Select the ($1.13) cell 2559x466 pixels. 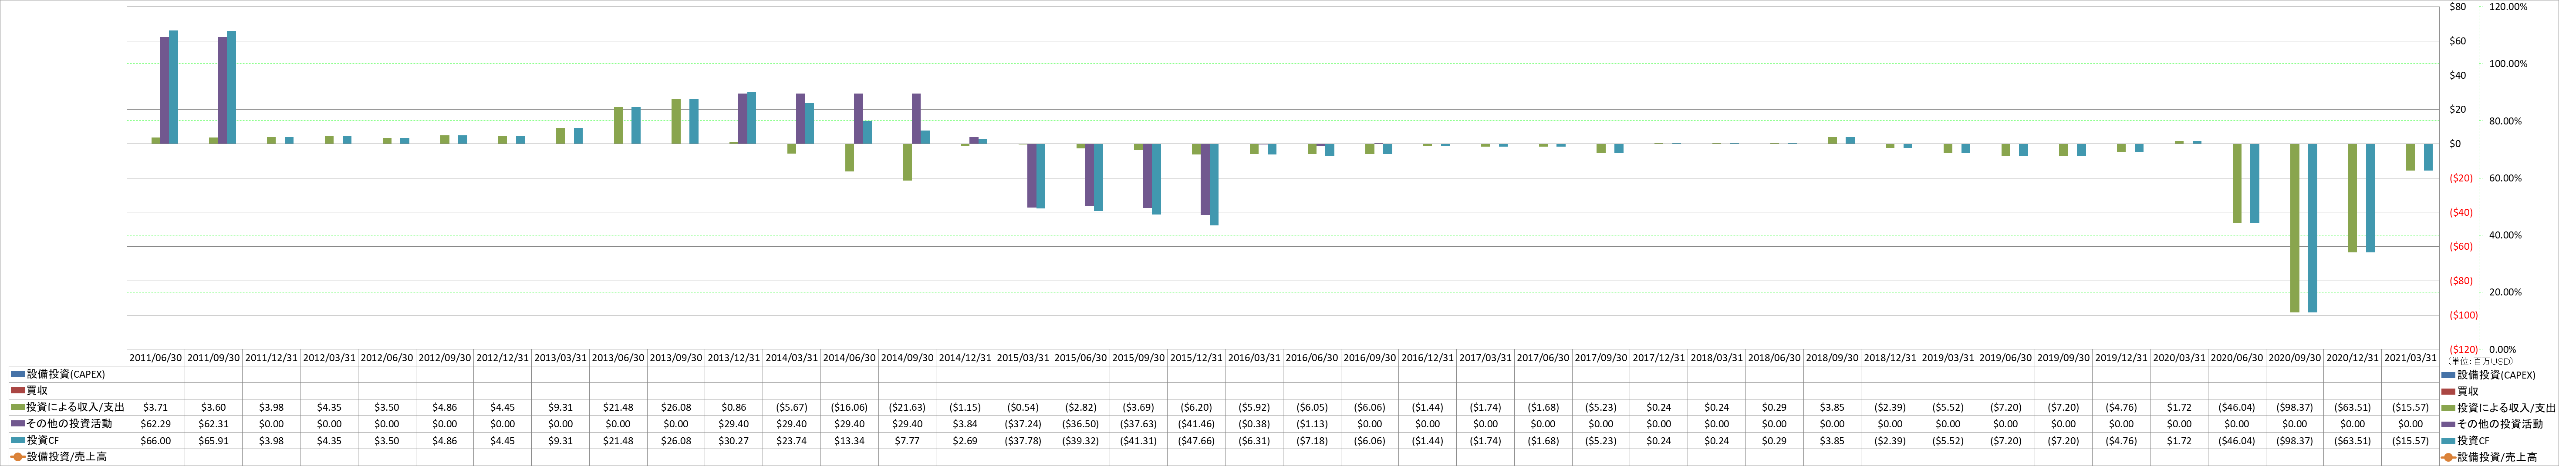(1312, 424)
